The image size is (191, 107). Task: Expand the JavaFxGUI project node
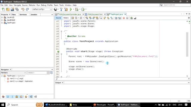click(2, 20)
